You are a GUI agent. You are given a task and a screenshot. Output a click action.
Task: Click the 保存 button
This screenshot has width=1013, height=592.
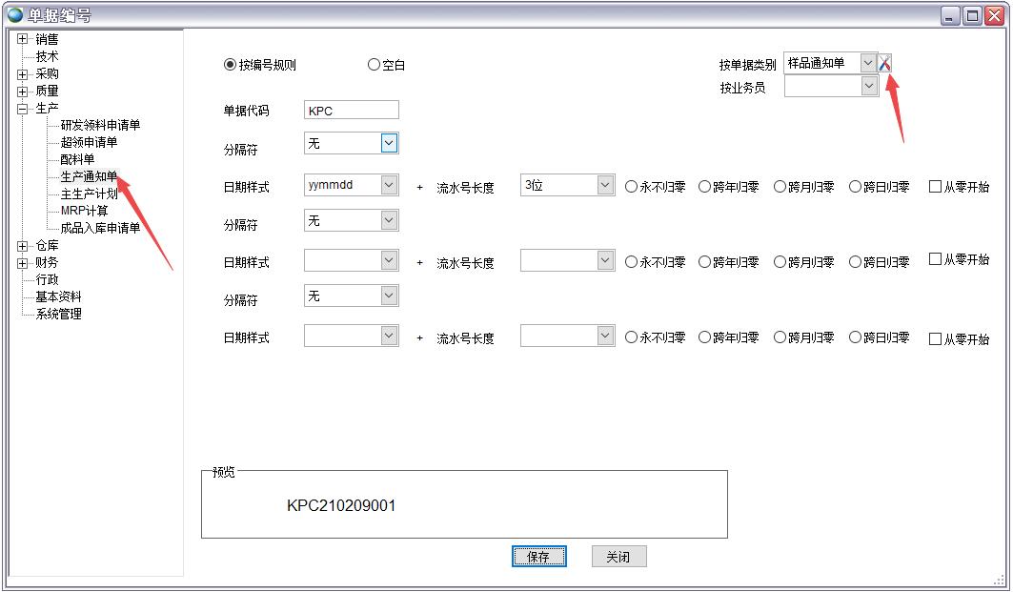[538, 556]
